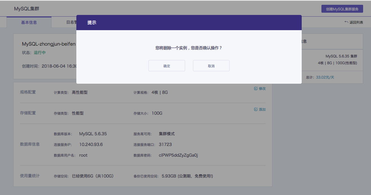
Task: Click the 集群模式 high-availability value
Action: pyautogui.click(x=167, y=134)
